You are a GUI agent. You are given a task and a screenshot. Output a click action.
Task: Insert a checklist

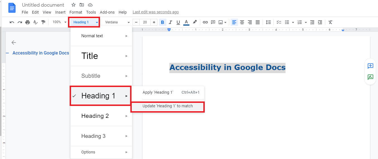[279, 22]
